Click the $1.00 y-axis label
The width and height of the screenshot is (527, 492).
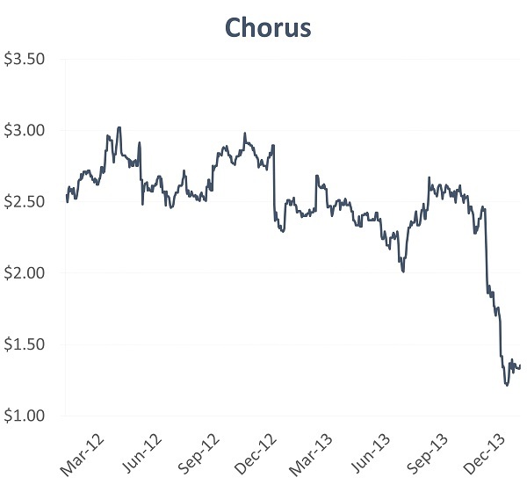[25, 416]
